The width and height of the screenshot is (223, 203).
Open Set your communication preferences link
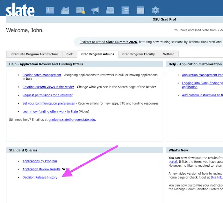click(x=48, y=104)
